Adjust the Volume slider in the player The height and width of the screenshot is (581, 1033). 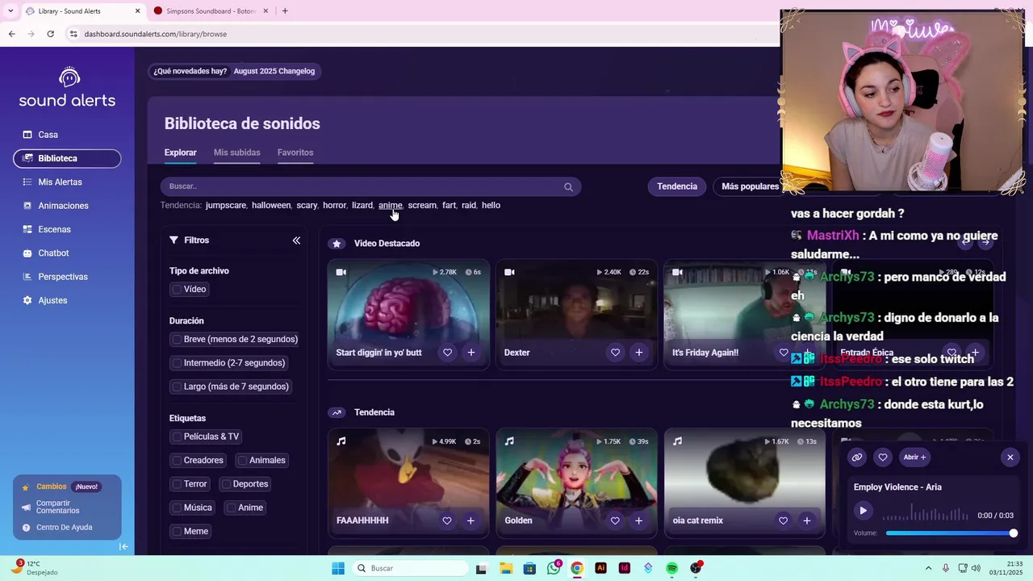[950, 533]
